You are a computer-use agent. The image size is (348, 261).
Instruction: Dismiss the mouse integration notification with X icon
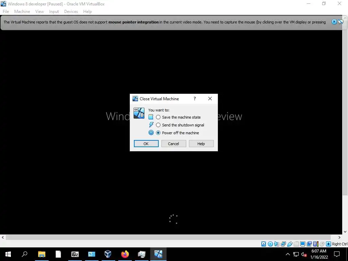(334, 21)
